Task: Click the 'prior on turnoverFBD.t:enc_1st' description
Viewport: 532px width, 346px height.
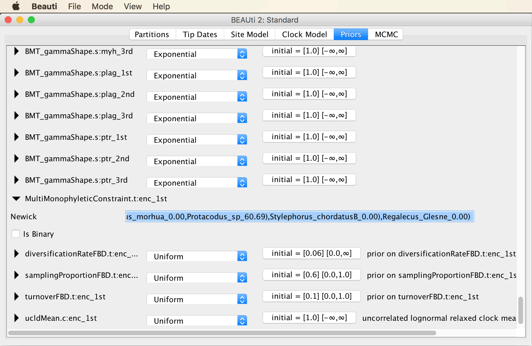Action: click(423, 297)
